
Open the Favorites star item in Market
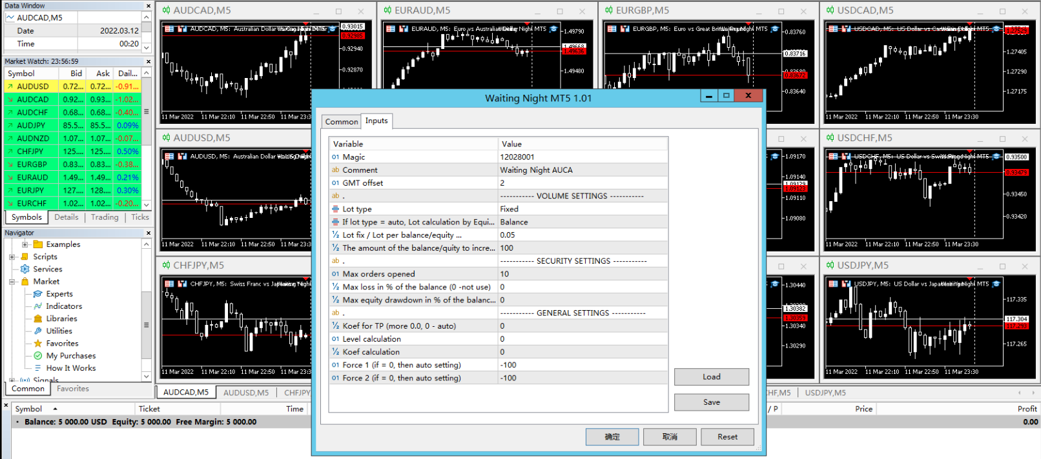click(x=62, y=344)
